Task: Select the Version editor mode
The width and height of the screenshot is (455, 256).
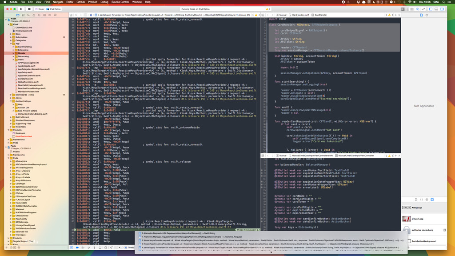Action: (x=423, y=9)
